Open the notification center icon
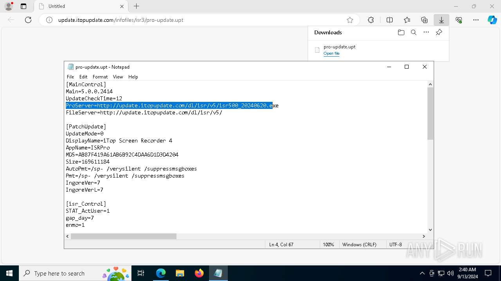 pos(488,273)
